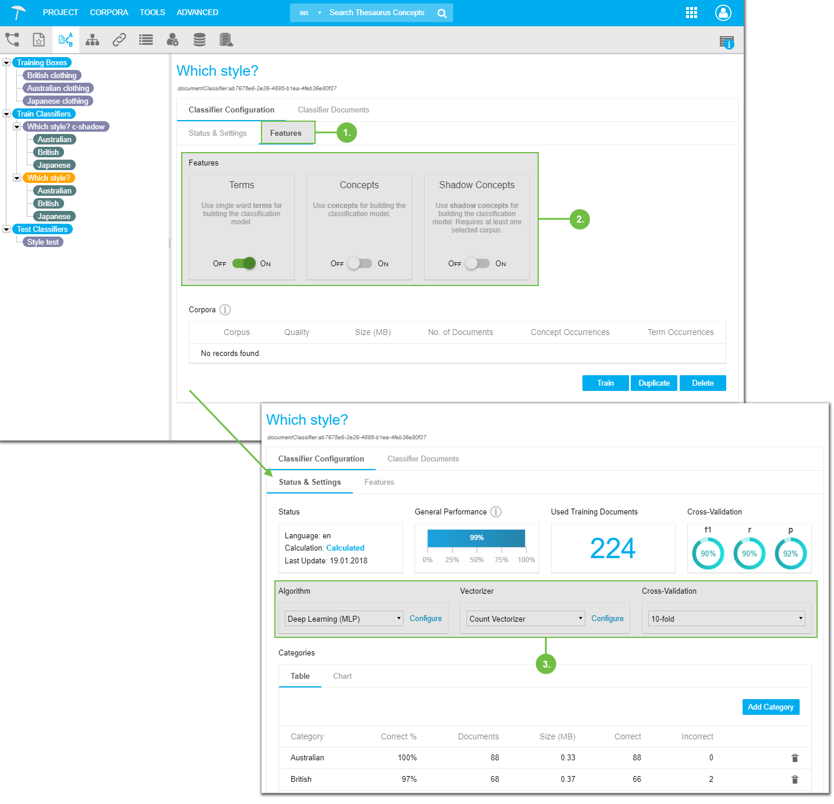Click the Train button
Viewport: 834px width, 804px height.
(605, 383)
